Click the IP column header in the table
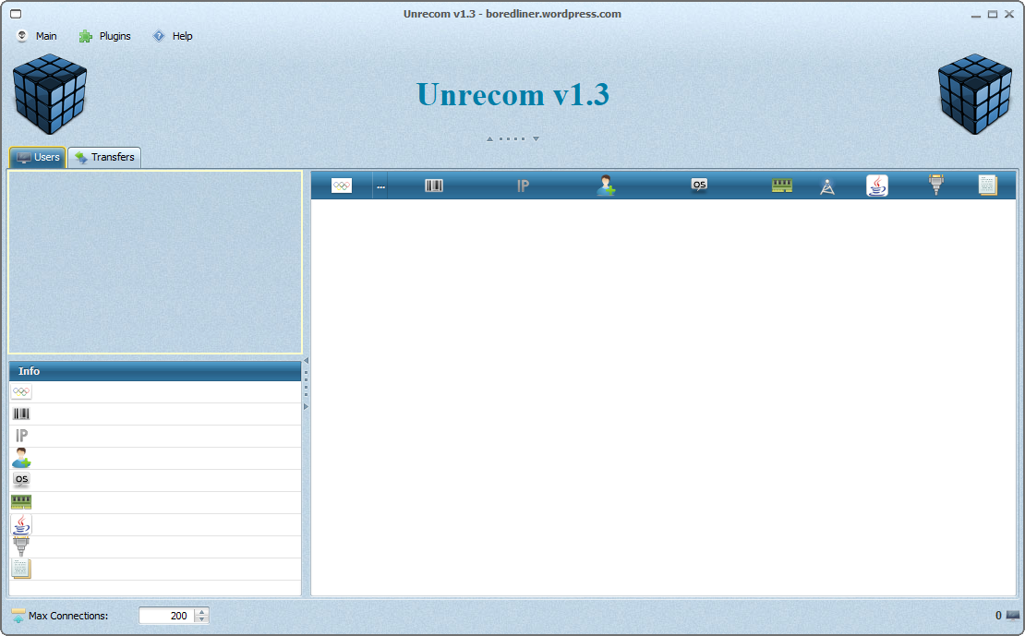This screenshot has height=636, width=1025. (x=523, y=186)
